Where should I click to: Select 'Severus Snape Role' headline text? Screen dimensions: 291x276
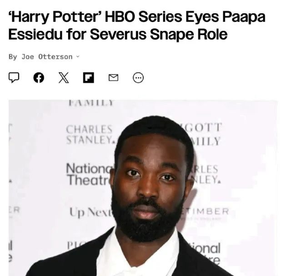[x=159, y=35]
